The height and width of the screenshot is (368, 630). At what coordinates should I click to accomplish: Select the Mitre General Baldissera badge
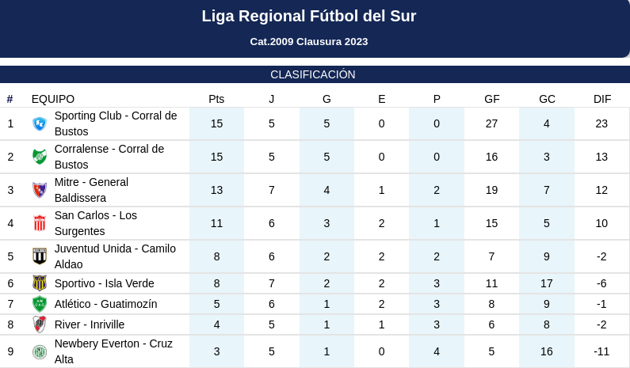click(x=40, y=190)
